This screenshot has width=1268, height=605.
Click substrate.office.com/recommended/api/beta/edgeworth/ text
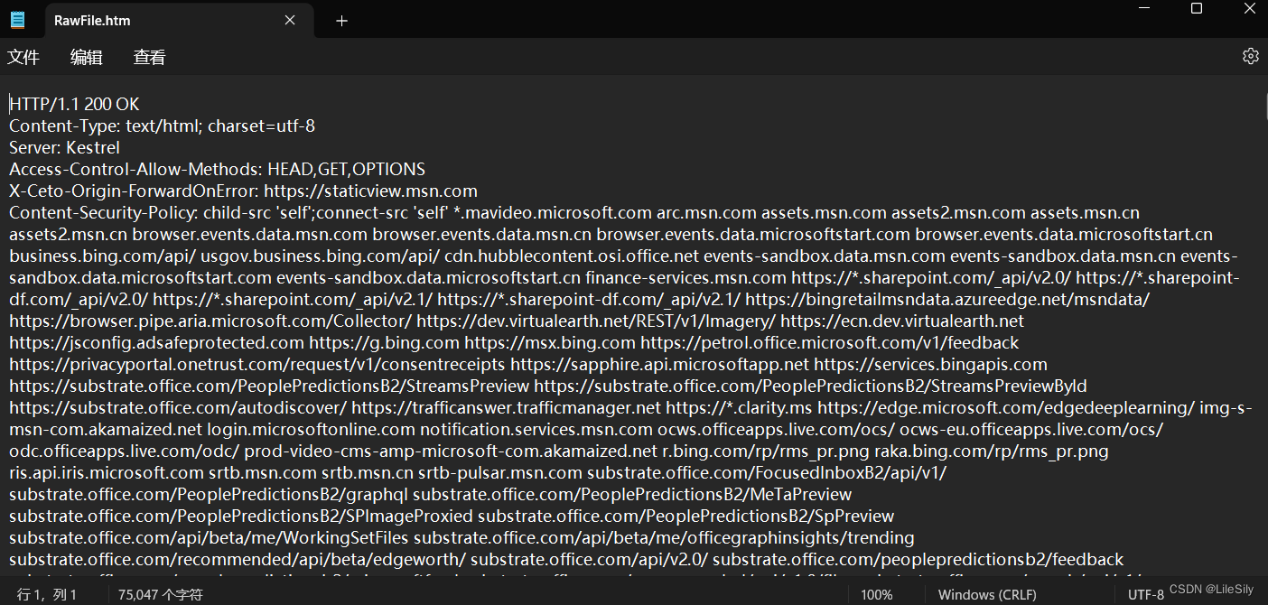(x=238, y=559)
